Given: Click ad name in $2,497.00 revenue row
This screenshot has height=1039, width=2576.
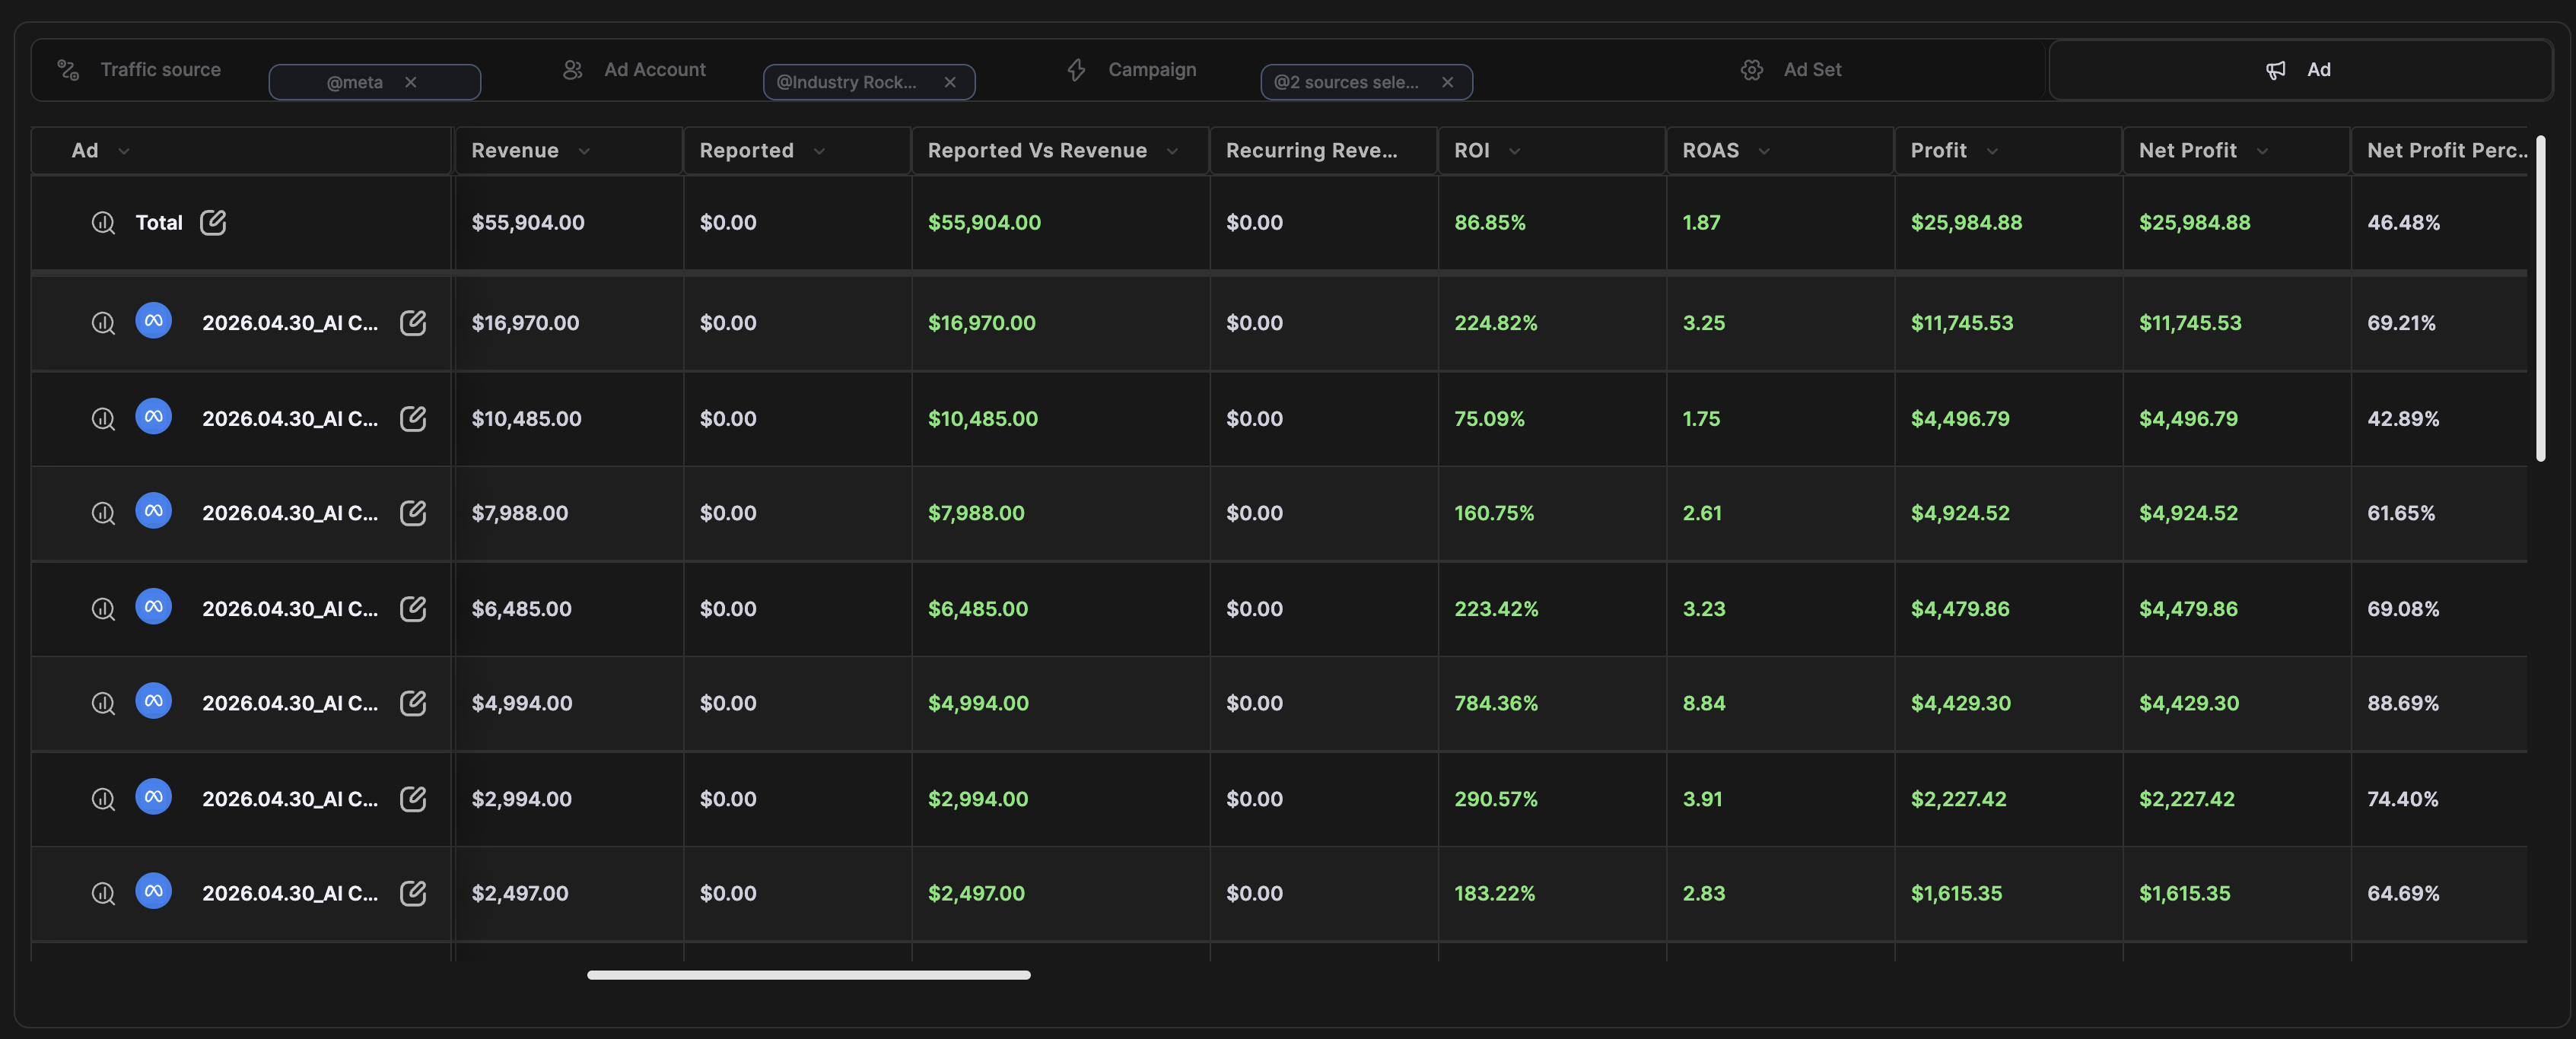Looking at the screenshot, I should [290, 893].
